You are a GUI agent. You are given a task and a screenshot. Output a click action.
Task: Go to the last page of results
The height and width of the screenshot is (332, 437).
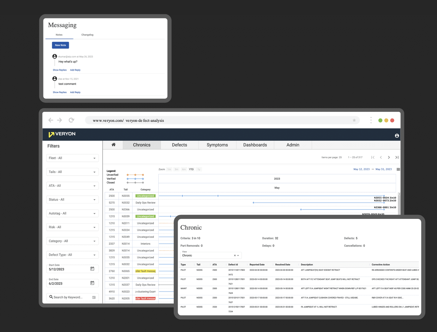[x=397, y=157]
